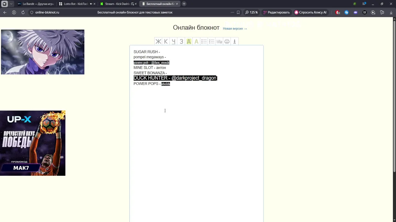The width and height of the screenshot is (396, 222).
Task: Insert a bulleted list
Action: click(x=204, y=42)
